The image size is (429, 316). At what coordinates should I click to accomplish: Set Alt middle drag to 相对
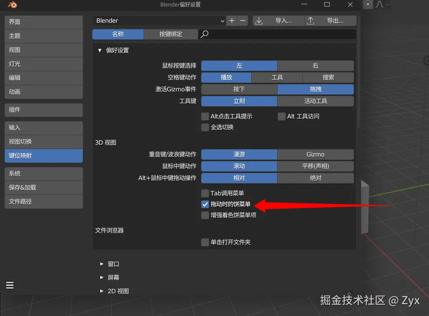pyautogui.click(x=239, y=178)
